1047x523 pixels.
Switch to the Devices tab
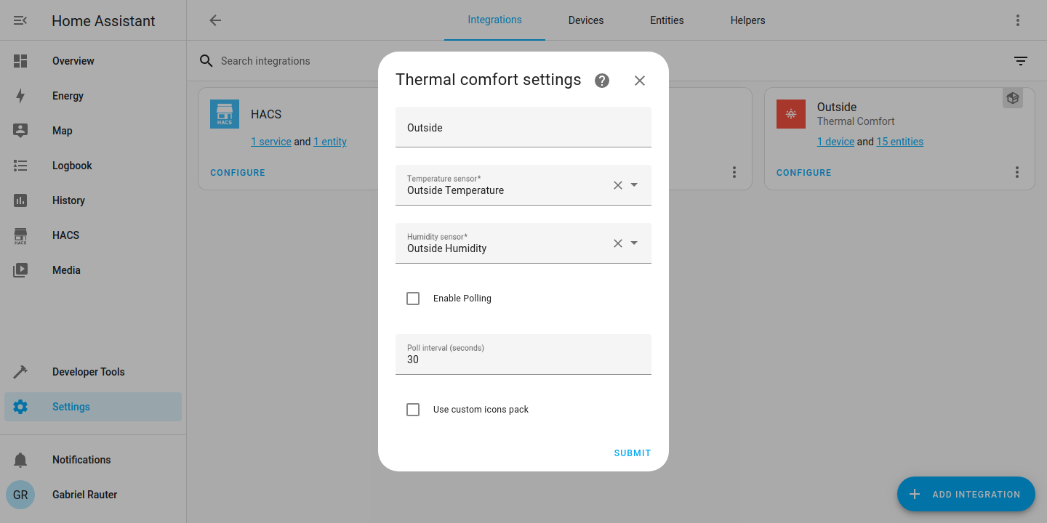(586, 20)
